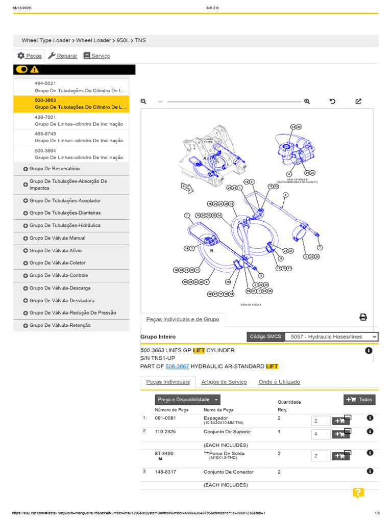Image resolution: width=392 pixels, height=522 pixels.
Task: Click the Todos add-all-to-cart button
Action: [360, 400]
